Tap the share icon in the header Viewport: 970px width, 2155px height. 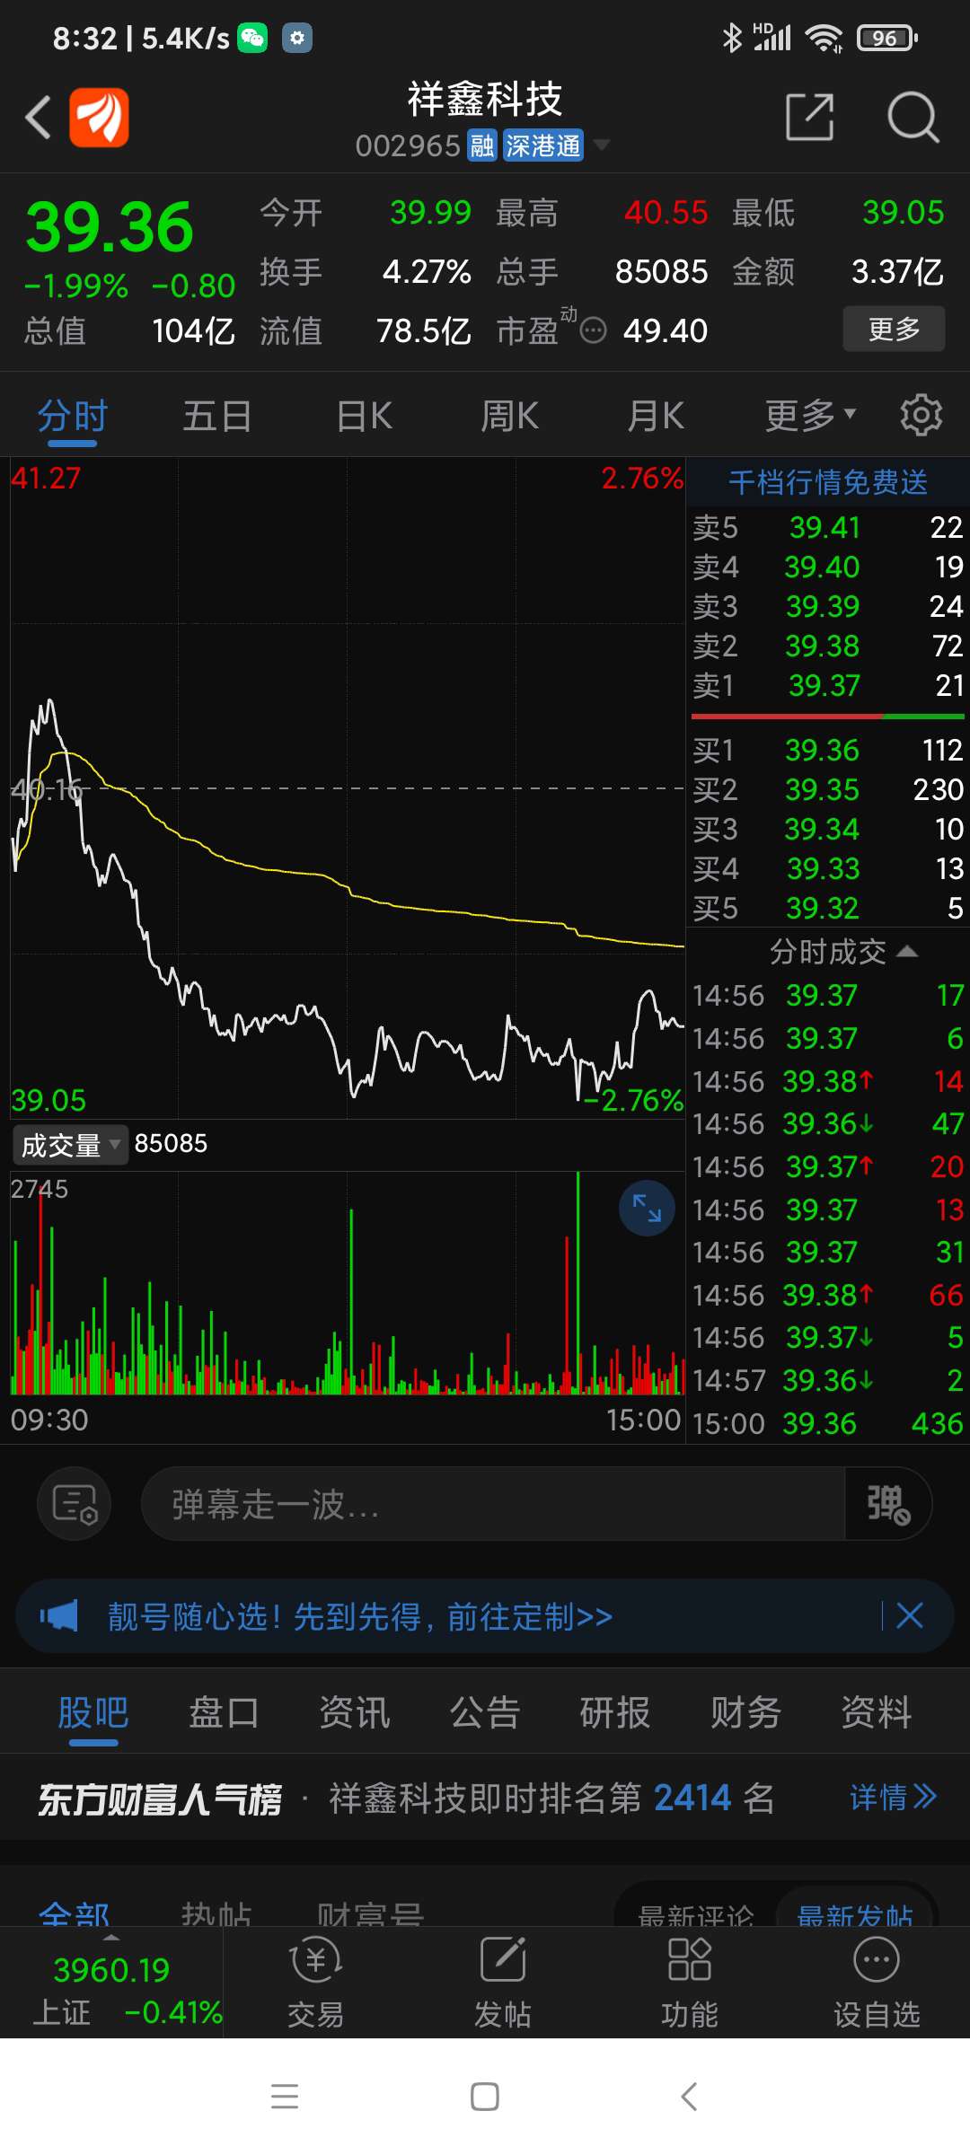point(809,117)
